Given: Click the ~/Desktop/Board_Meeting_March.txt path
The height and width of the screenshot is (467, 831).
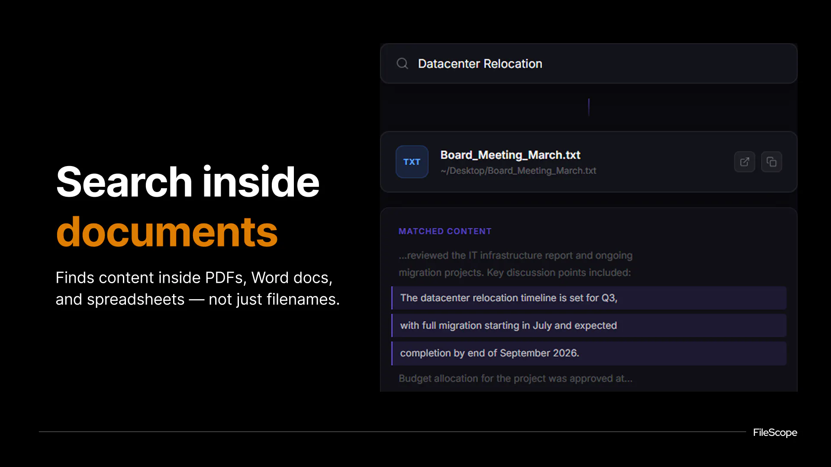Looking at the screenshot, I should point(518,171).
